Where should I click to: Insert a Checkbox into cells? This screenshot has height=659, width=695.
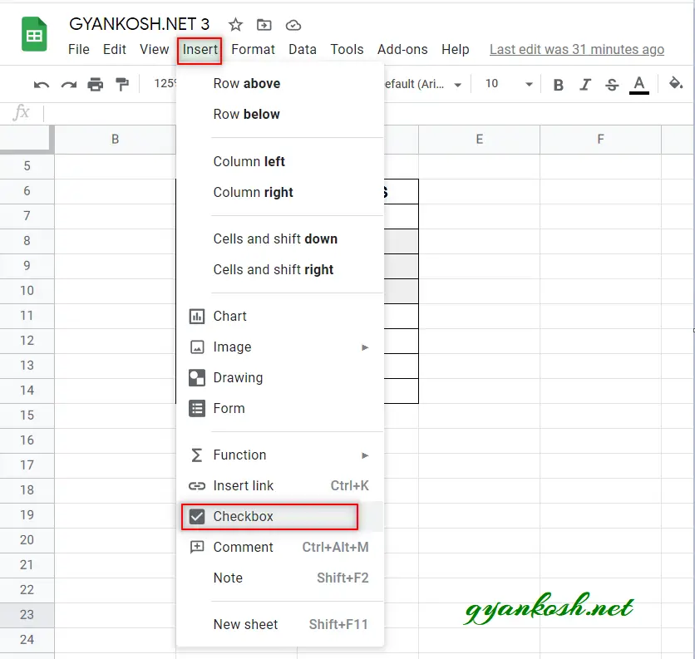pyautogui.click(x=279, y=516)
